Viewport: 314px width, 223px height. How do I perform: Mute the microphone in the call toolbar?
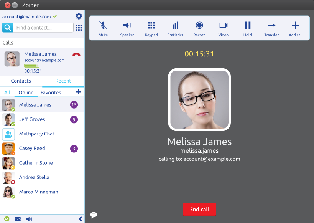pyautogui.click(x=103, y=28)
